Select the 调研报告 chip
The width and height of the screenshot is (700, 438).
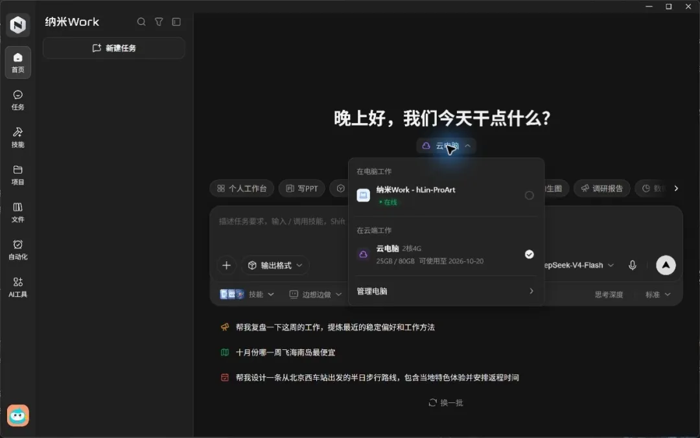click(601, 189)
